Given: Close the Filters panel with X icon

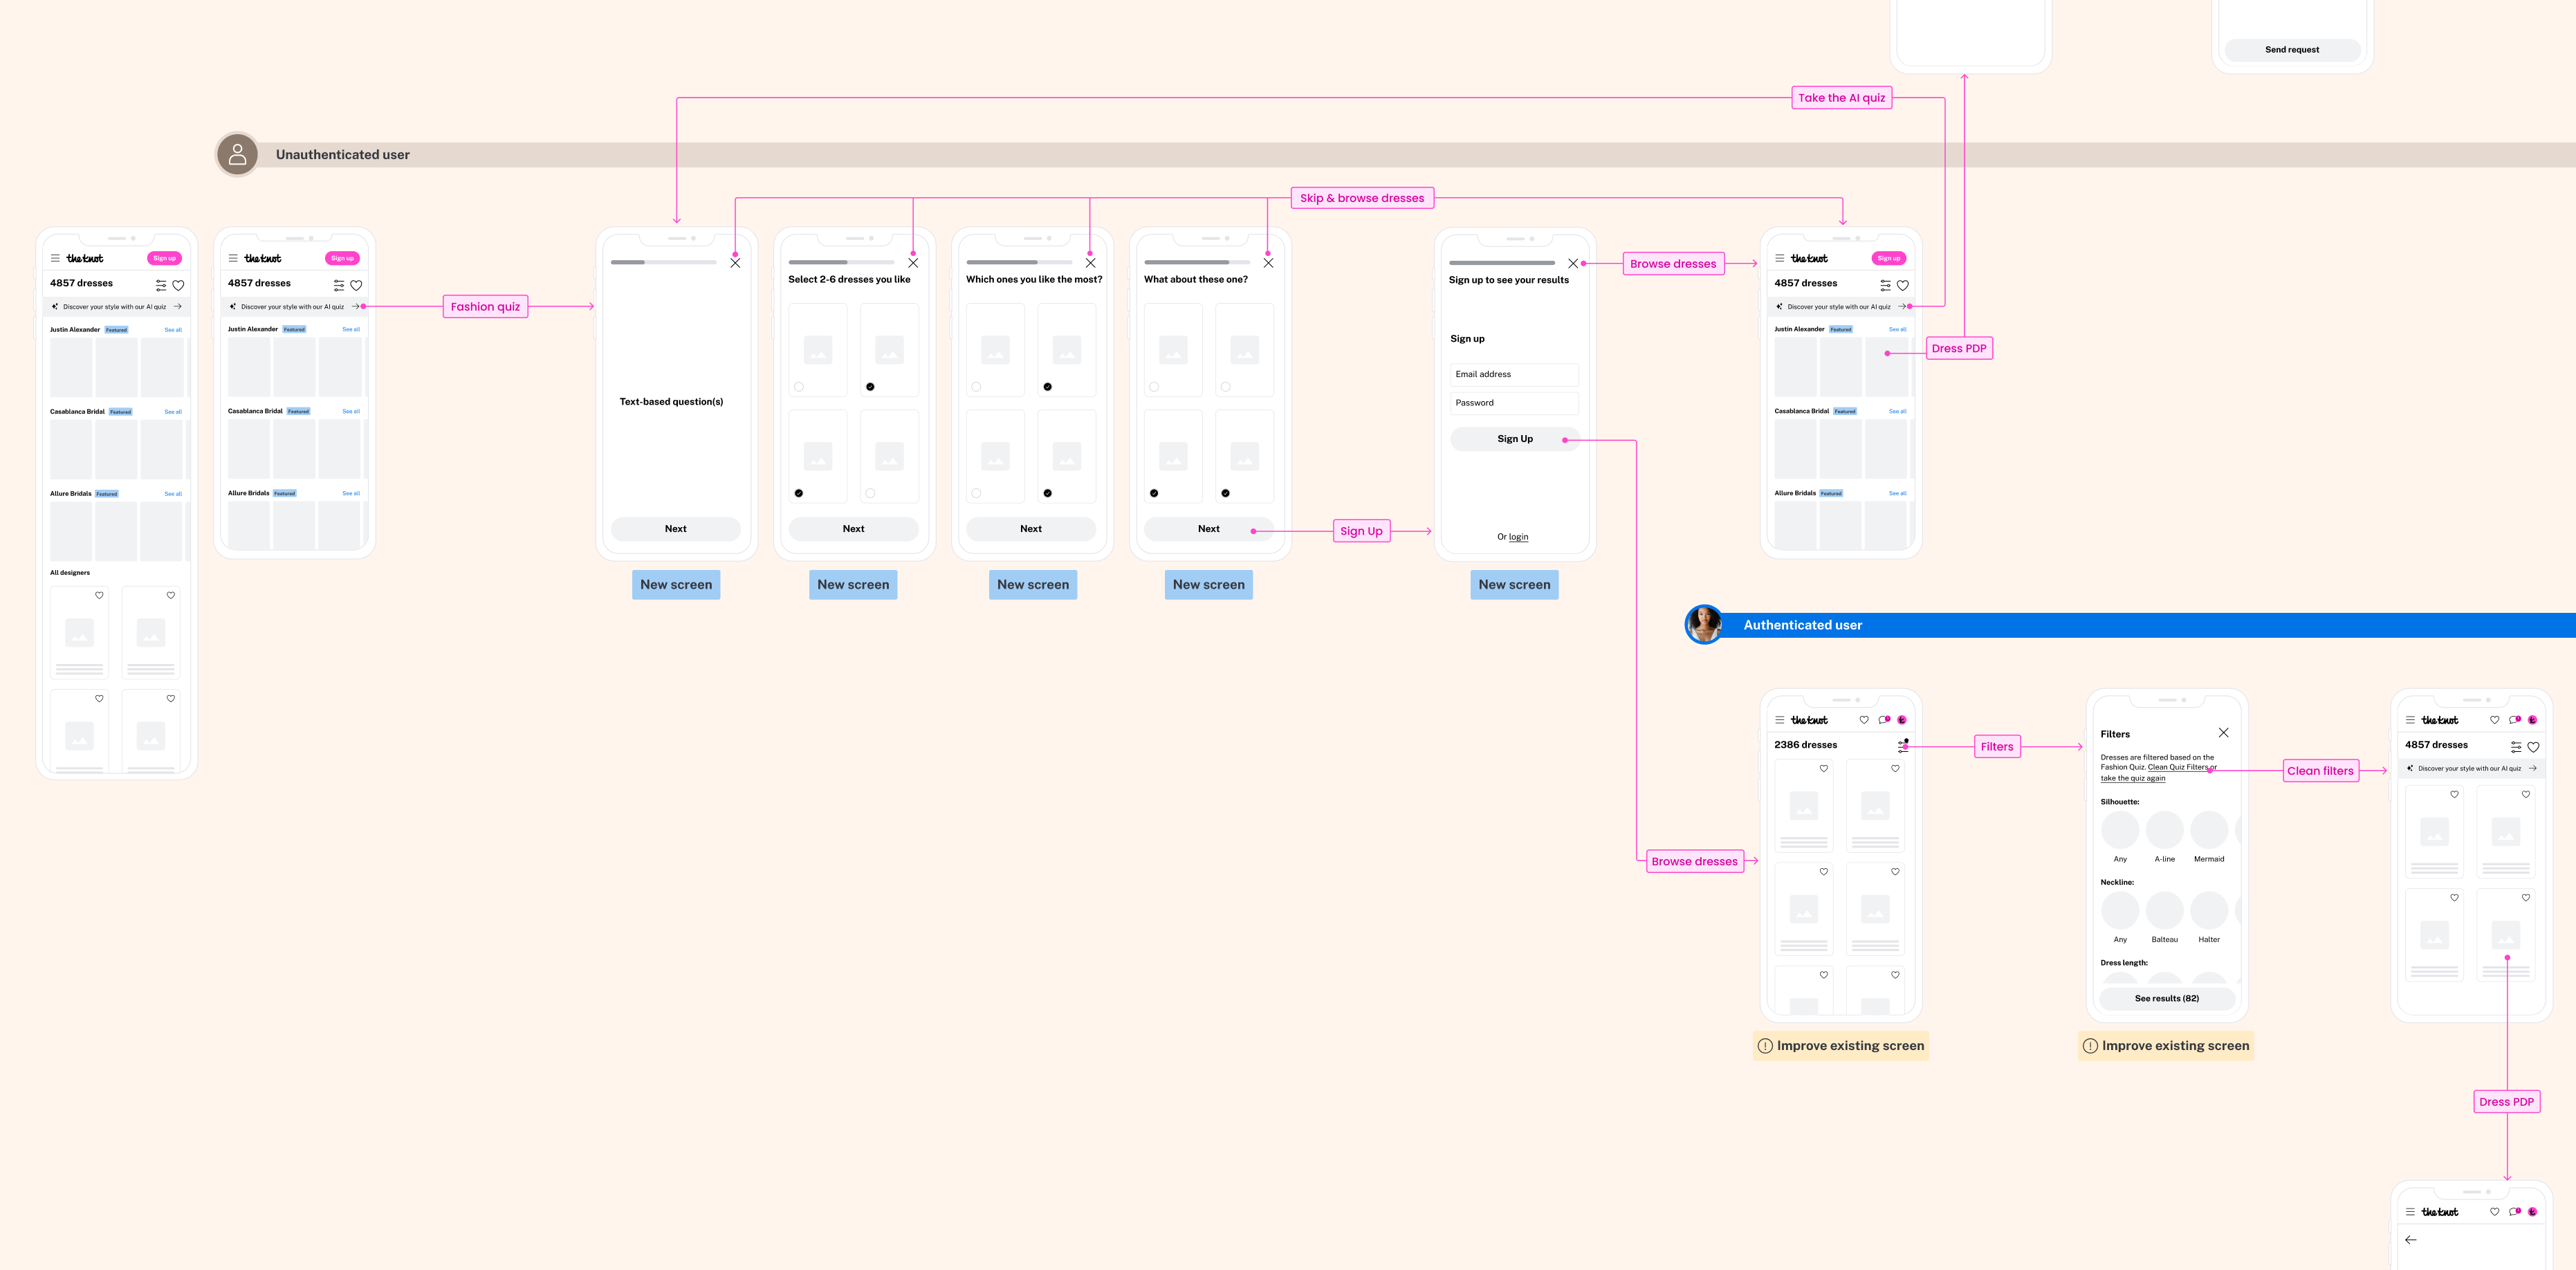Looking at the screenshot, I should tap(2223, 733).
